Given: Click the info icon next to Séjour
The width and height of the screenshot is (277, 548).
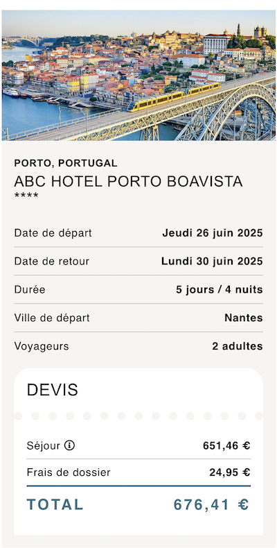Looking at the screenshot, I should 70,445.
